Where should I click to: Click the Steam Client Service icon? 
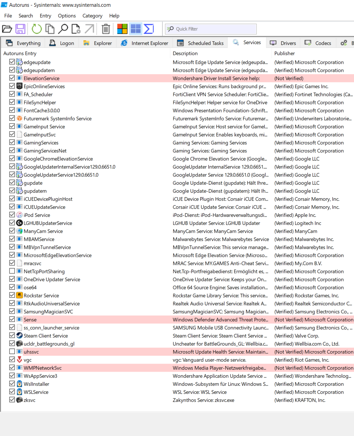pyautogui.click(x=20, y=336)
